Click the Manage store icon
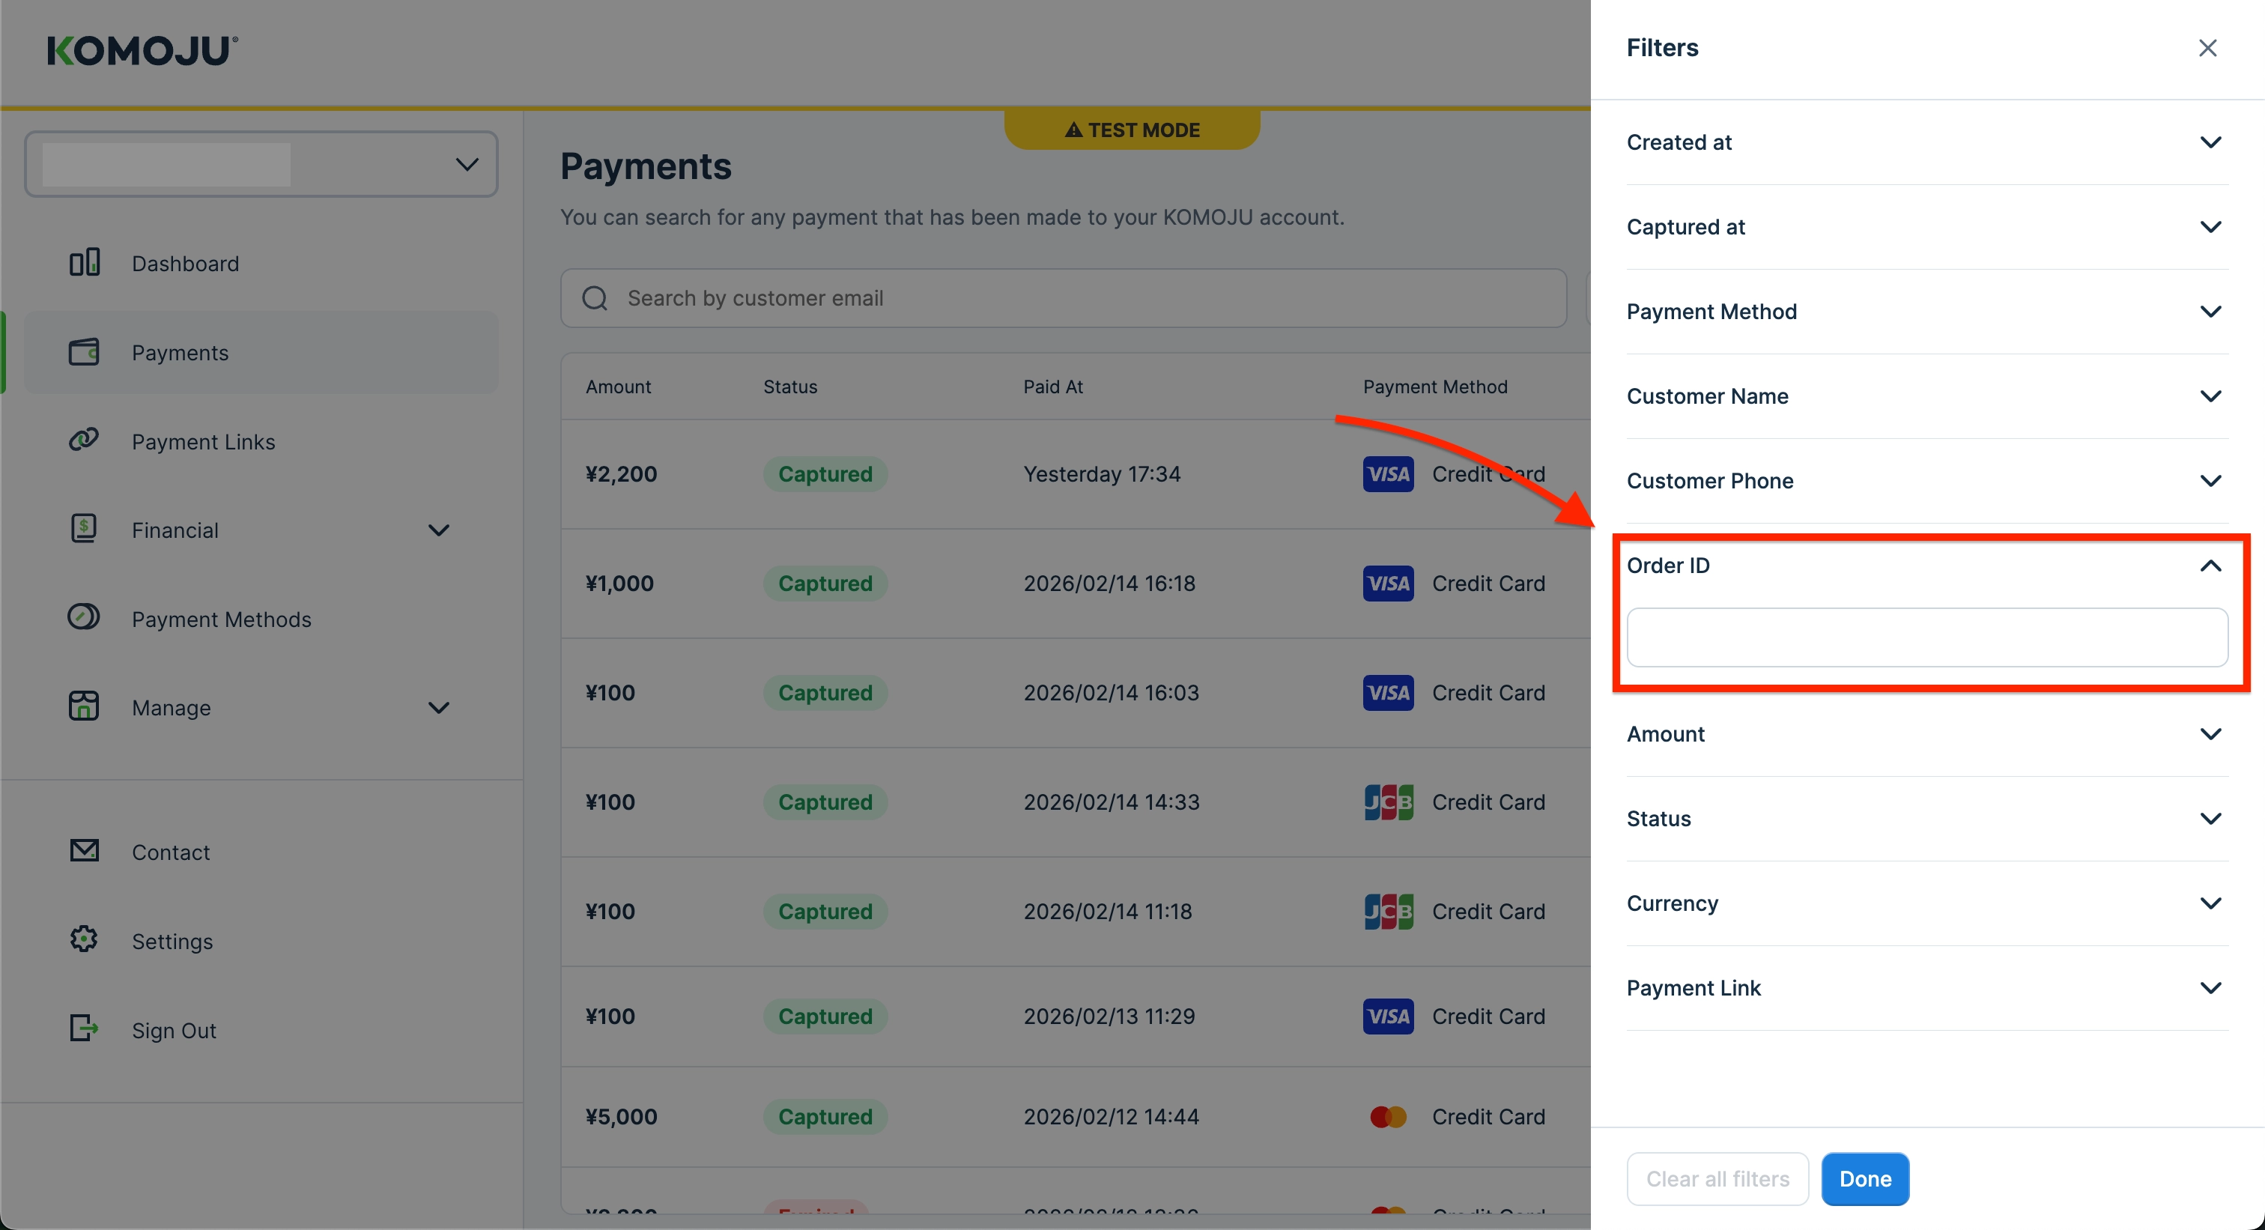 coord(85,706)
